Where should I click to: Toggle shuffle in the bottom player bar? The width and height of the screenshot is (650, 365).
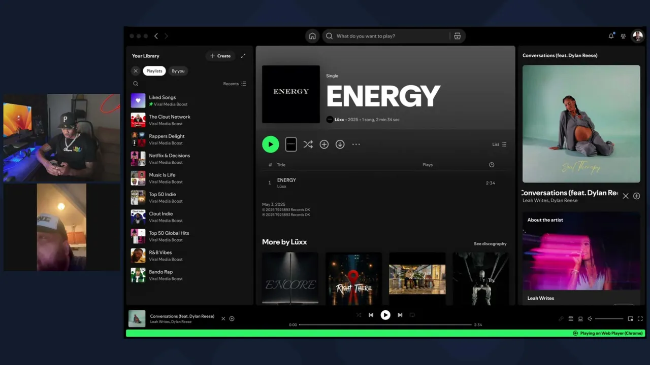click(x=359, y=315)
